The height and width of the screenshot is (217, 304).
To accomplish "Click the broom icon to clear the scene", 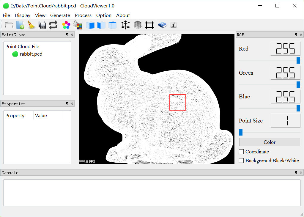I will 31,25.
